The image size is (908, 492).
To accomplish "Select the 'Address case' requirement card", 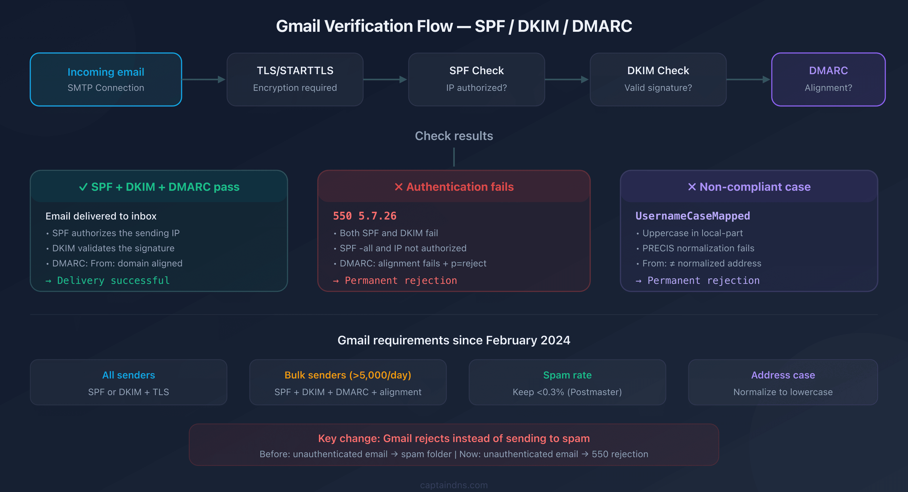I will 783,382.
